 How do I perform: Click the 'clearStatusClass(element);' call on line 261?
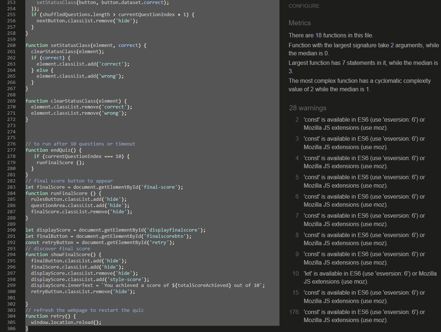[x=68, y=51]
